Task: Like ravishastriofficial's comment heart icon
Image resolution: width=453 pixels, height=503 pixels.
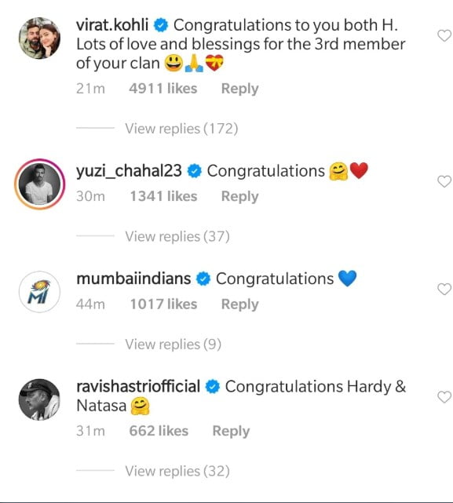Action: [444, 397]
